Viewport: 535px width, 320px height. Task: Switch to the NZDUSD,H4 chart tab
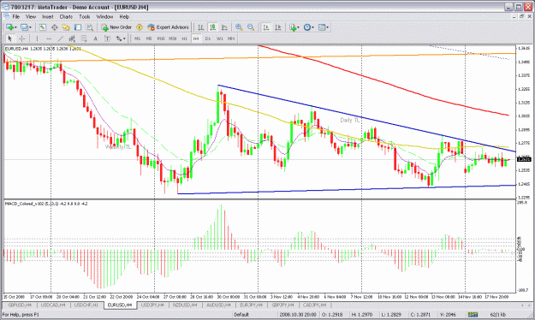point(185,305)
